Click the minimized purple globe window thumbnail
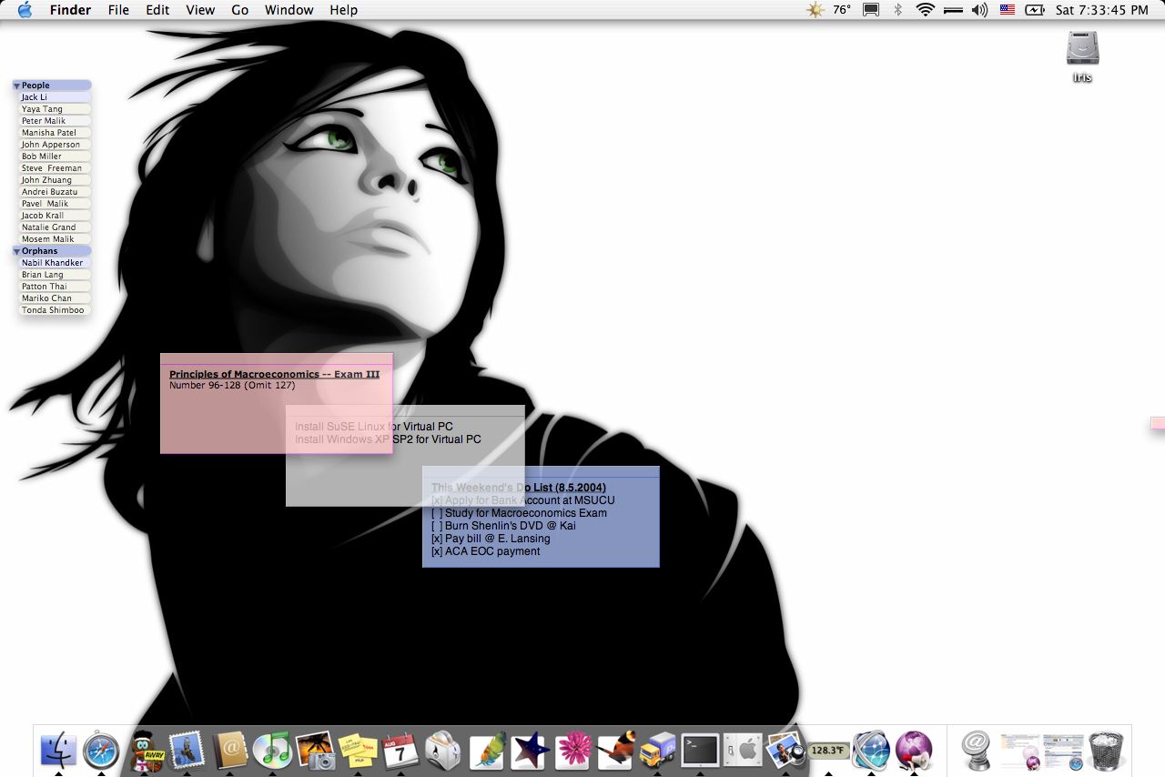 point(1019,751)
